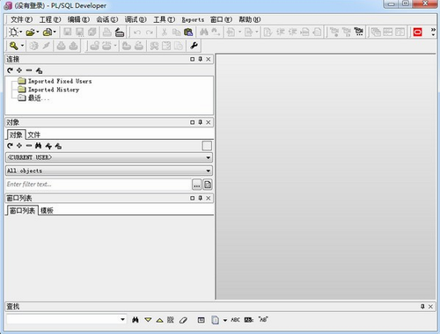Expand the All objects dropdown
Image resolution: width=440 pixels, height=334 pixels.
(109, 171)
